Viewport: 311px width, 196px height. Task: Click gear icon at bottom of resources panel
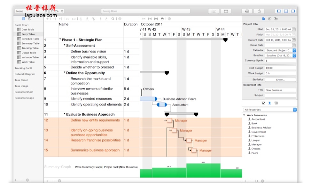262,181
